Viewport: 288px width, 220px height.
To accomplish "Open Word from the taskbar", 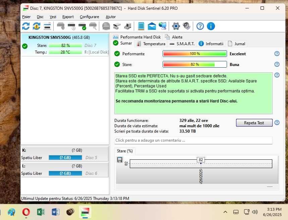I will [55, 212].
